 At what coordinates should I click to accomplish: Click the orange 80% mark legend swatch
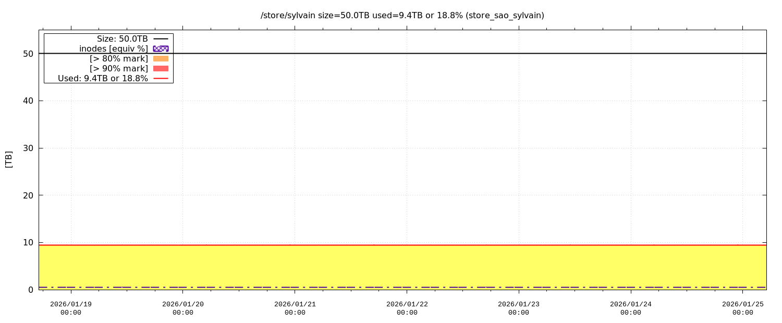coord(161,58)
